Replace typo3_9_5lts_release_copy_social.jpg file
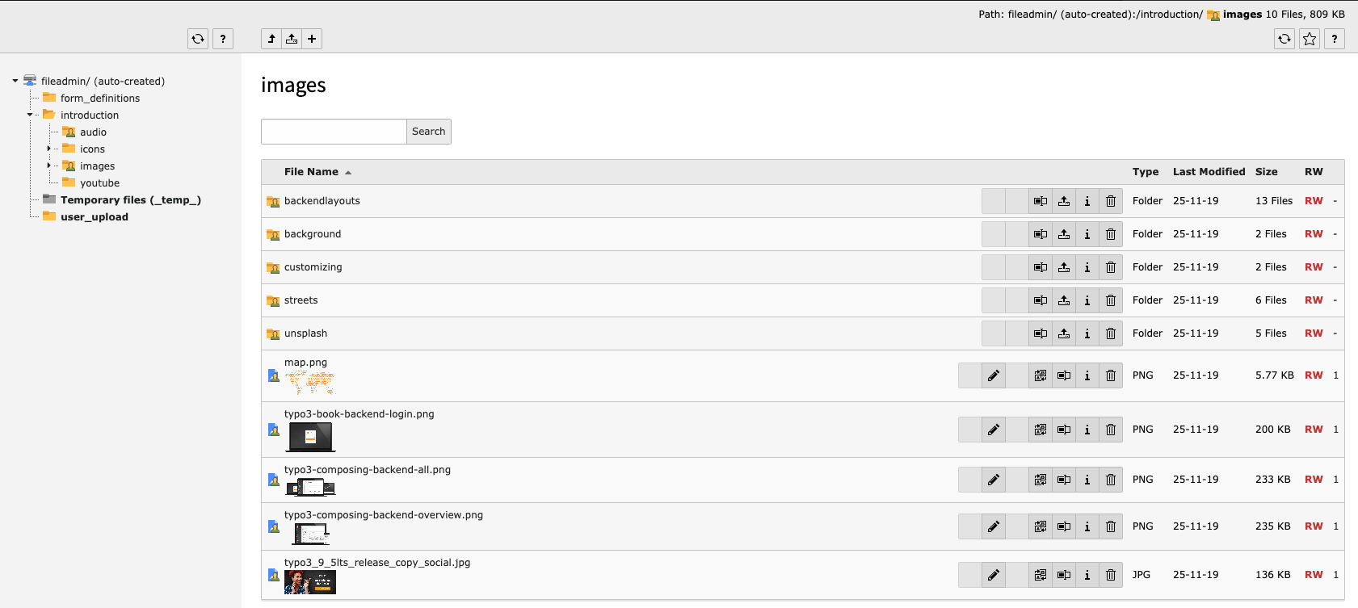1358x608 pixels. point(1041,575)
